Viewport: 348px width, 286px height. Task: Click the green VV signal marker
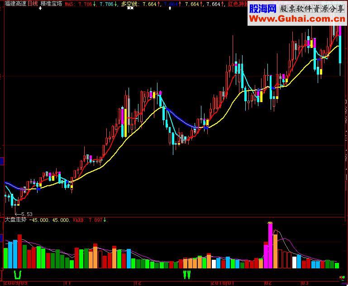[x=187, y=275]
